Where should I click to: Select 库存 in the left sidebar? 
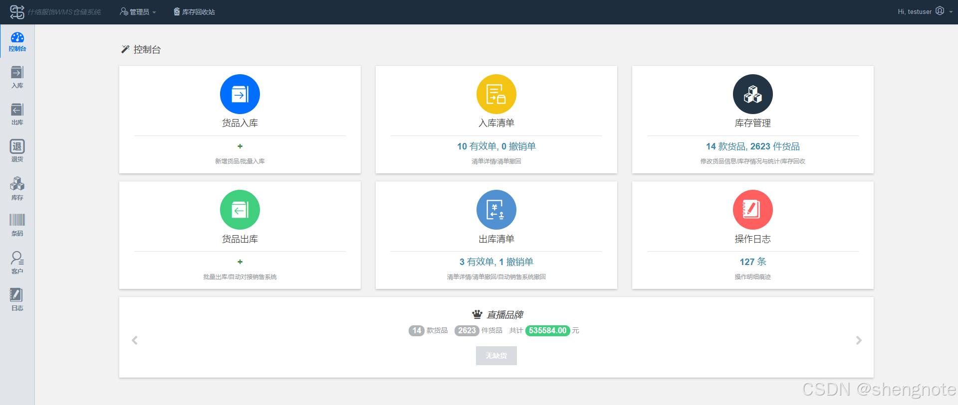tap(17, 188)
